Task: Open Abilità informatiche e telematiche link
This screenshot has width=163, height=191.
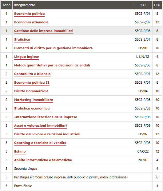Action: [x=43, y=160]
